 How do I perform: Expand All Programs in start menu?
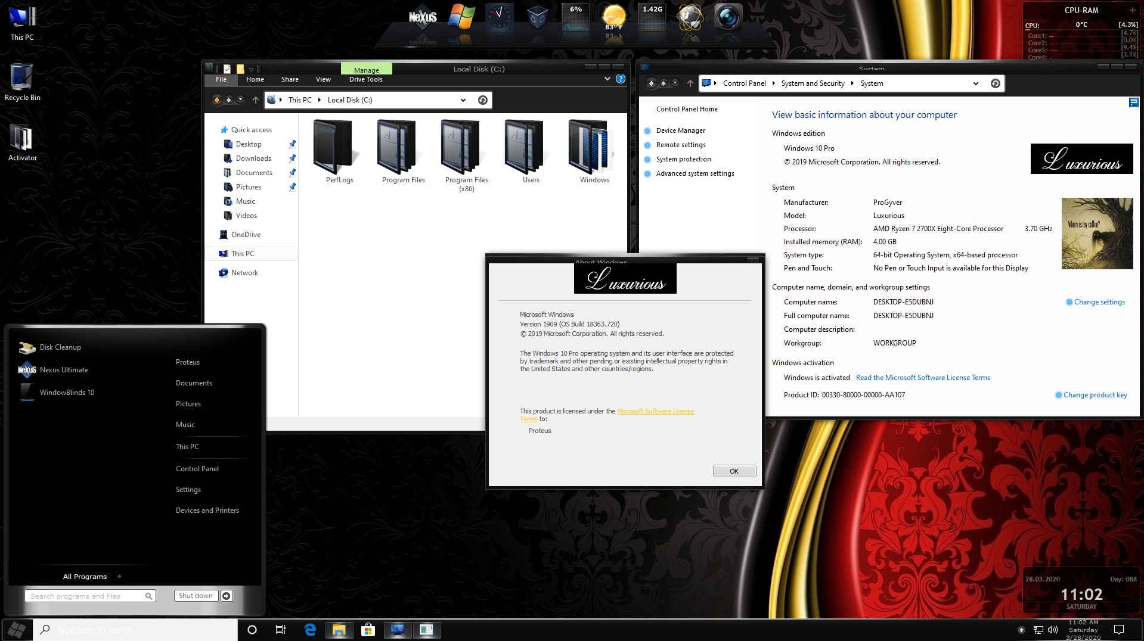91,577
